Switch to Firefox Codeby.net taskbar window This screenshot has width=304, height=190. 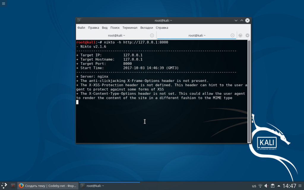point(47,186)
